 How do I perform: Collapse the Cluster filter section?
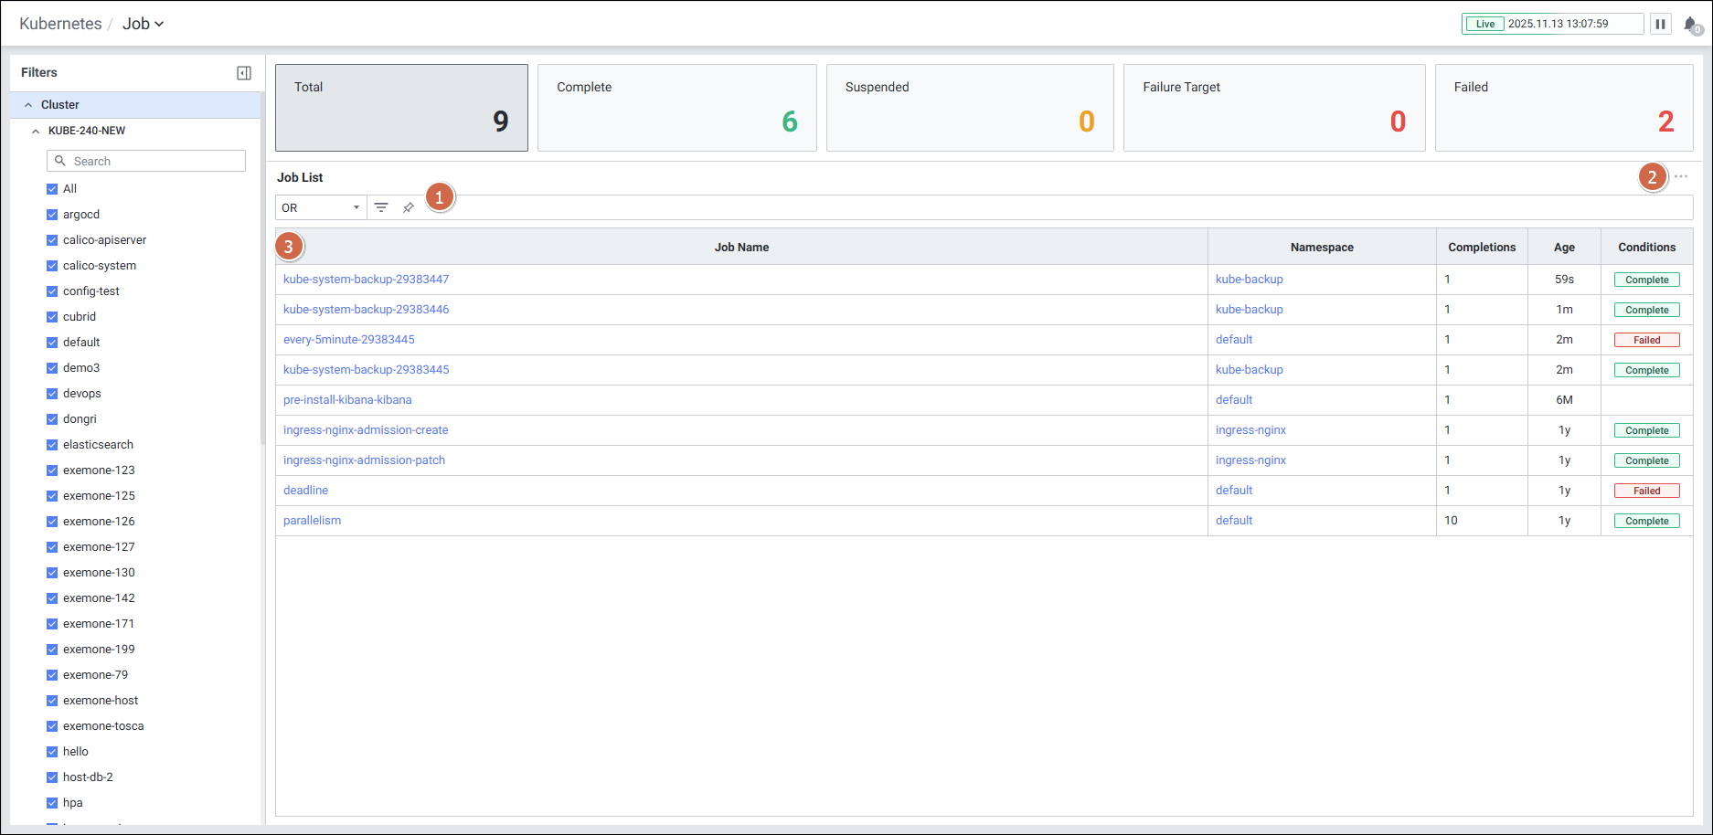point(28,105)
